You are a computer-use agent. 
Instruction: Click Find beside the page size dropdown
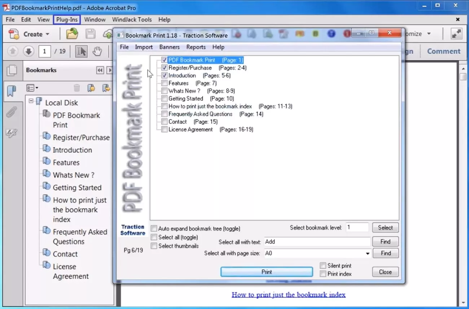(385, 253)
